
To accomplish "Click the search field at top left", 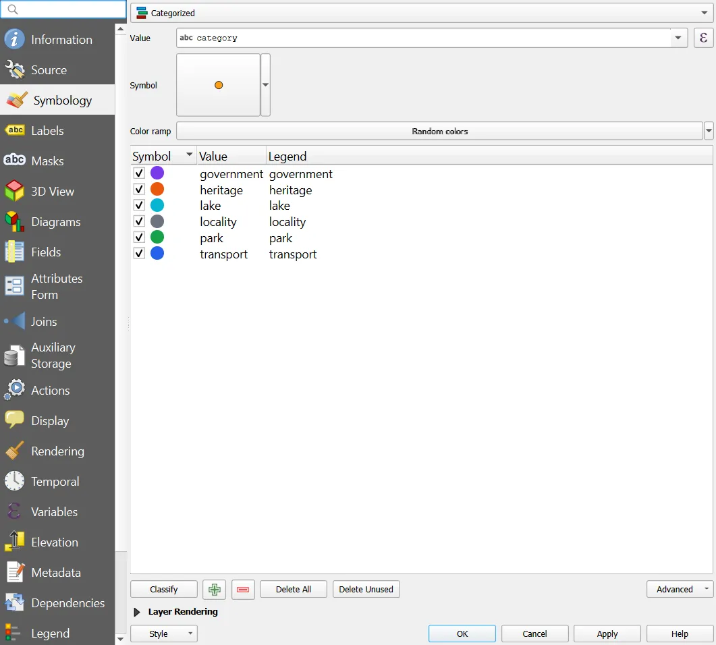I will 63,9.
